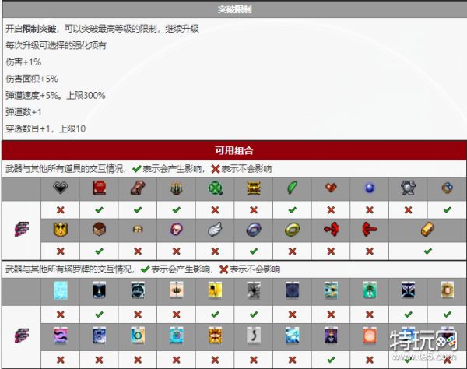Click the black heart armor item icon
Viewport: 467px width, 369px height.
(x=61, y=188)
